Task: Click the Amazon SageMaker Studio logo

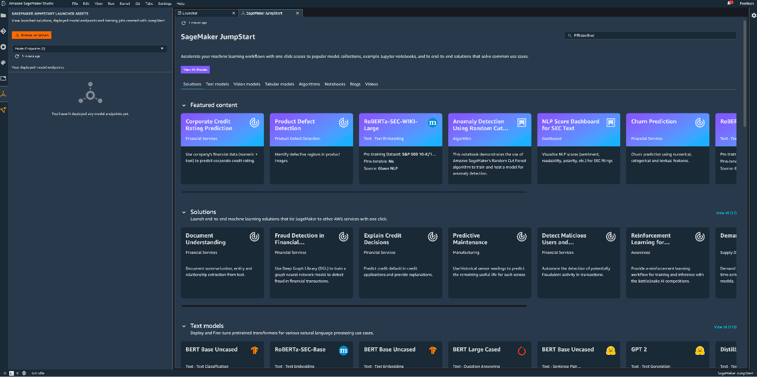Action: coord(3,3)
